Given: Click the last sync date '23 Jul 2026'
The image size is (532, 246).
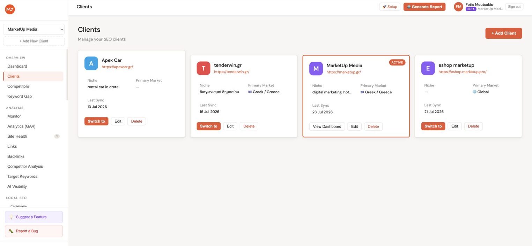Looking at the screenshot, I should pyautogui.click(x=323, y=112).
